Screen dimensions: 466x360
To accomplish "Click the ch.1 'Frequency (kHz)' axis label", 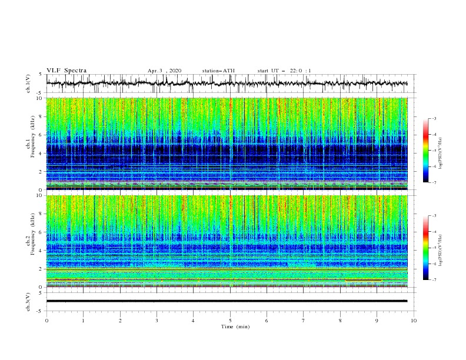I will point(33,136).
